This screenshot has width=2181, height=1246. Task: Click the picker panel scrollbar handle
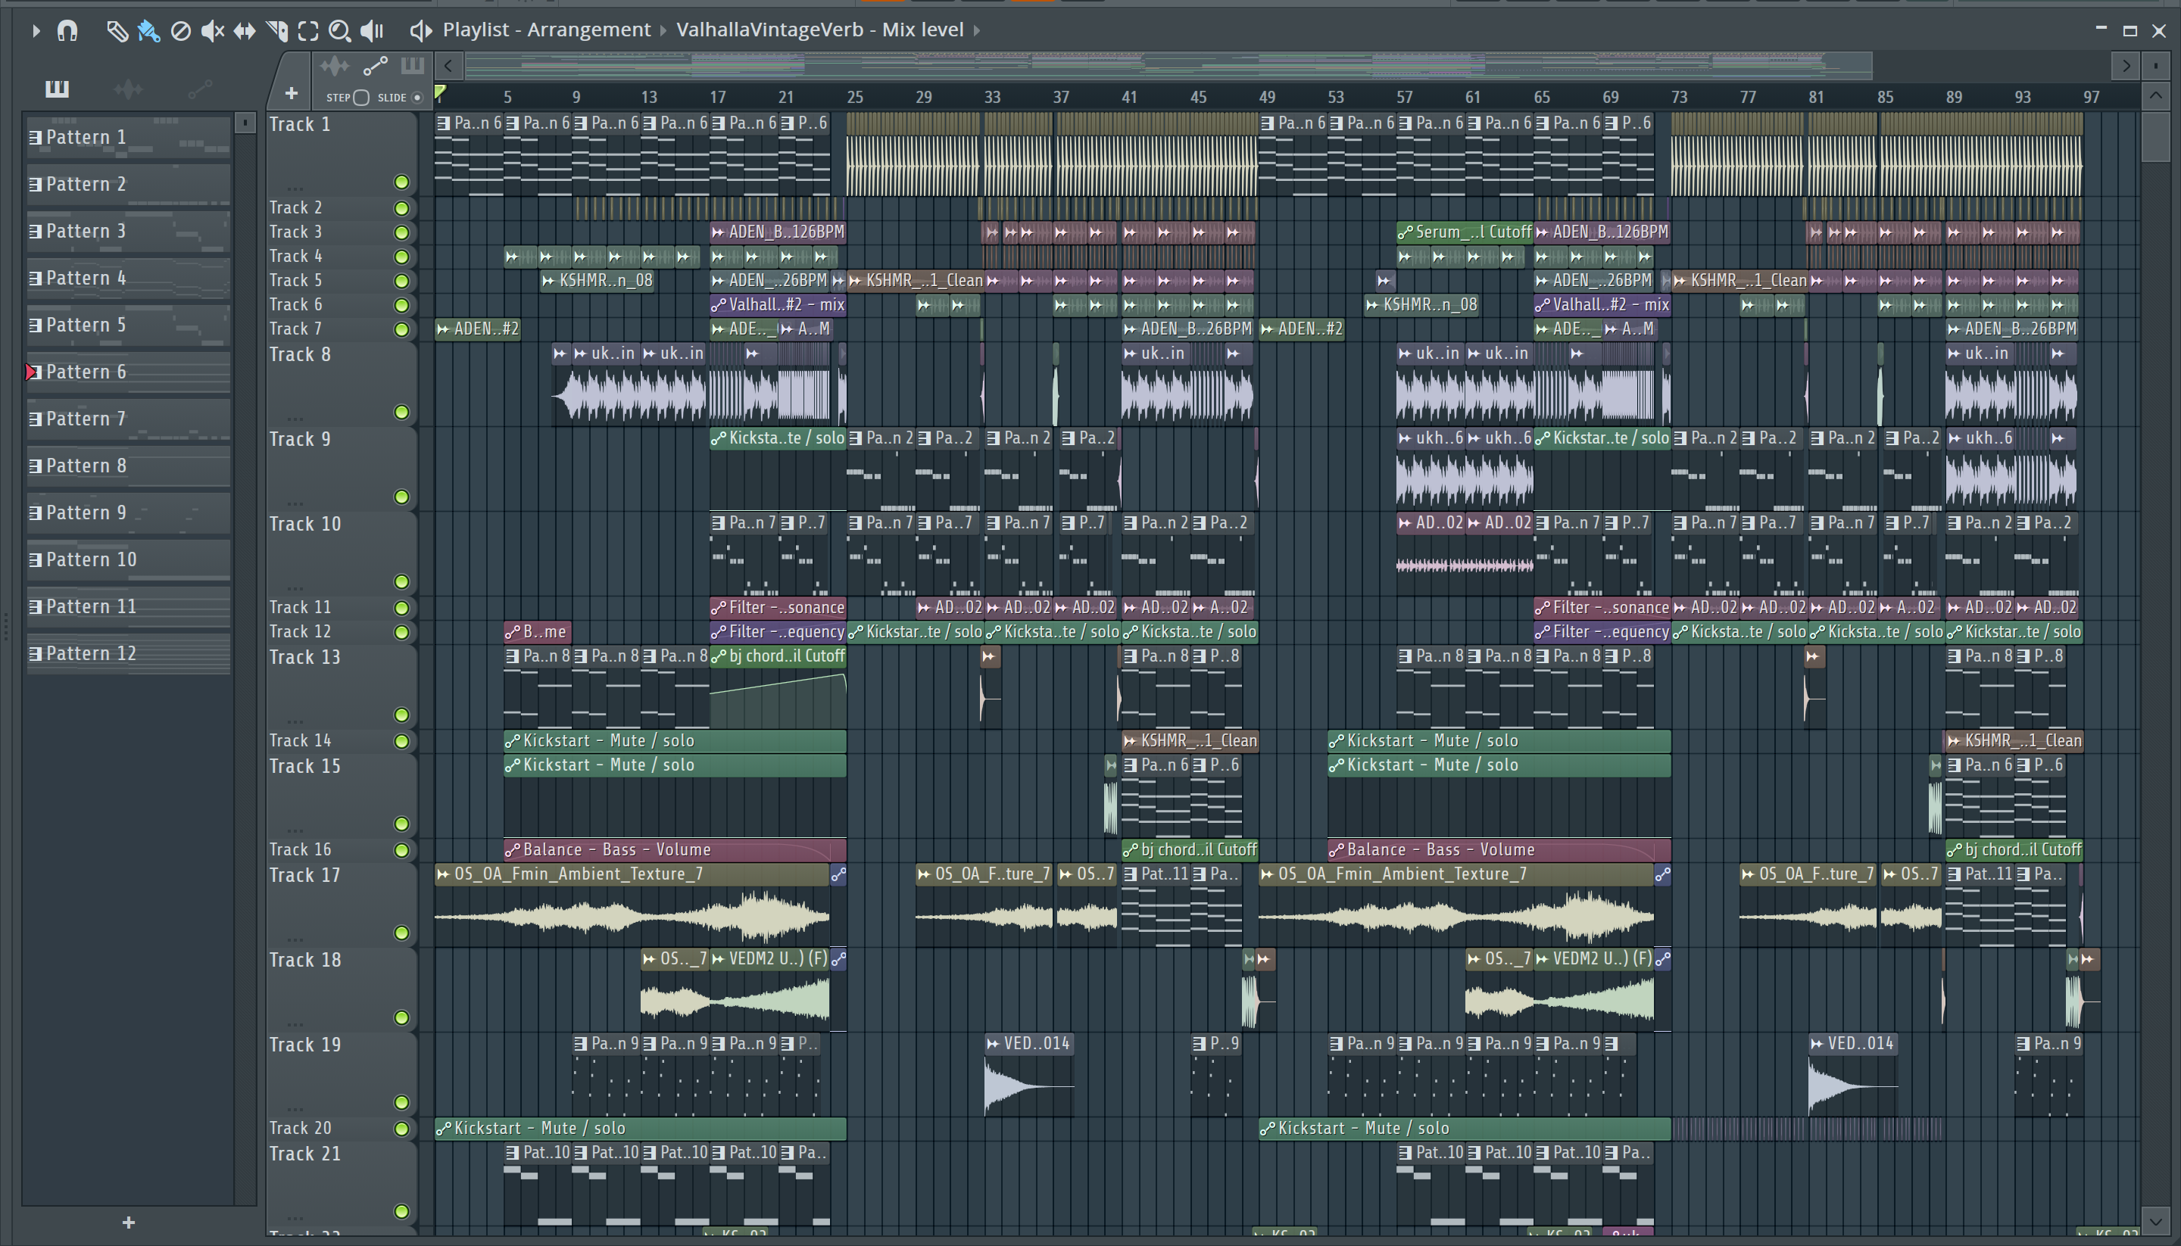point(245,123)
